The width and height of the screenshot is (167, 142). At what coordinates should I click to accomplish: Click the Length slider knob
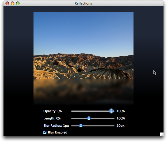(x=89, y=118)
